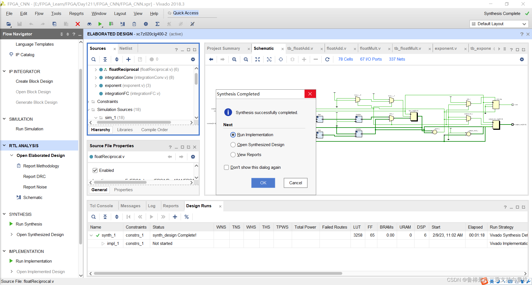Viewport: 532px width, 285px height.
Task: Click the Copy toolbar icon
Action: click(54, 24)
